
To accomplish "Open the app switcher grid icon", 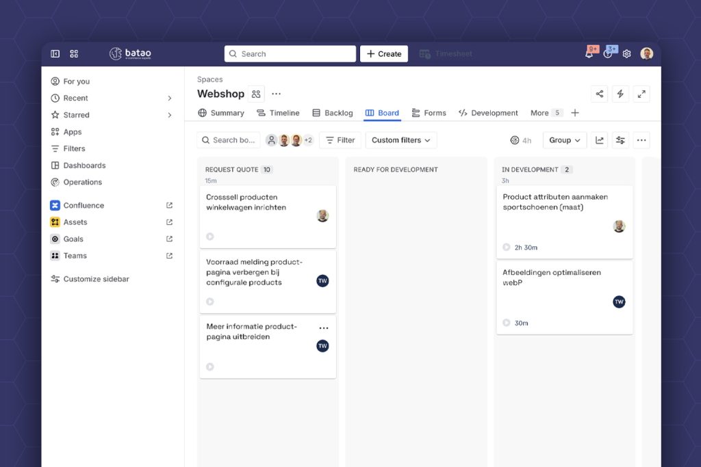I will [x=74, y=54].
